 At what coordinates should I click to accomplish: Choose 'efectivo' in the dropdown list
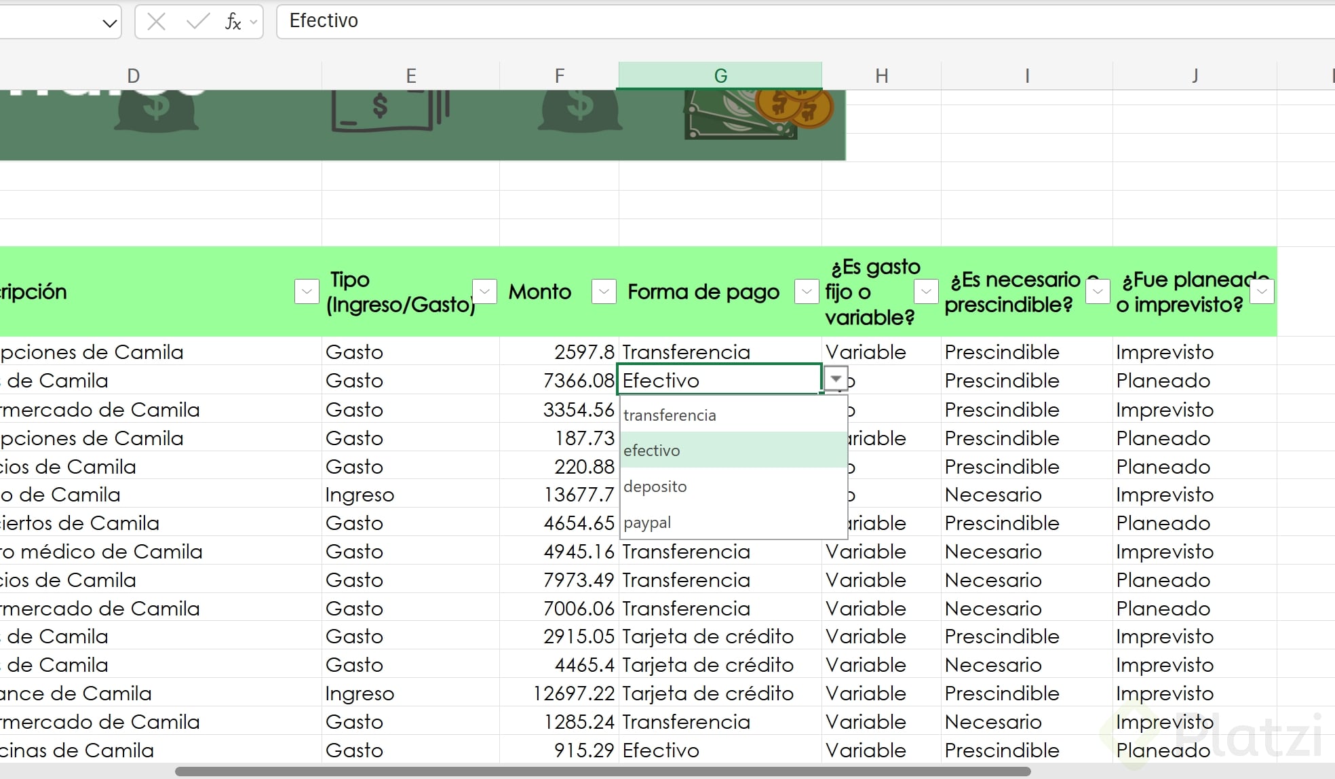651,451
